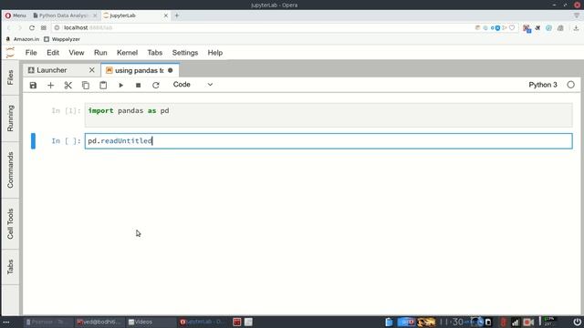Image resolution: width=584 pixels, height=328 pixels.
Task: Open the Tabs sidebar panel
Action: [10, 267]
